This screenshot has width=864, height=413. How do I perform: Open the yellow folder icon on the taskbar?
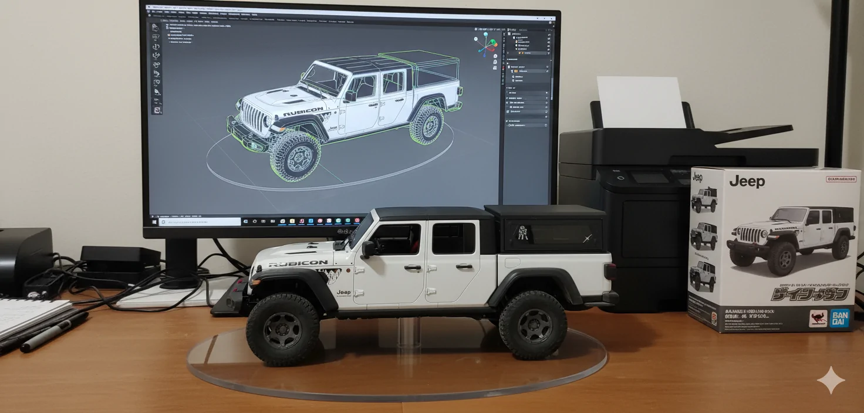(292, 221)
